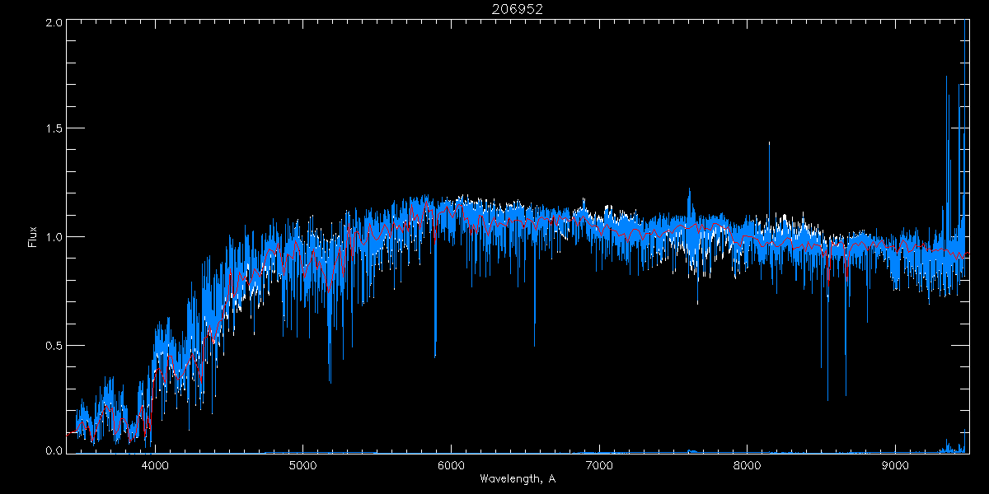This screenshot has width=989, height=494.
Task: Click the tall blue spike near 9350
Action: click(x=946, y=78)
